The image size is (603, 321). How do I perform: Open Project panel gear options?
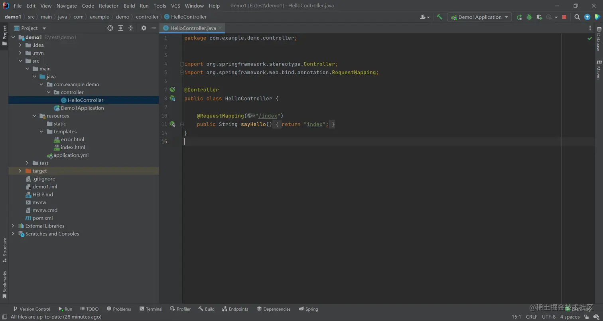[x=144, y=28]
